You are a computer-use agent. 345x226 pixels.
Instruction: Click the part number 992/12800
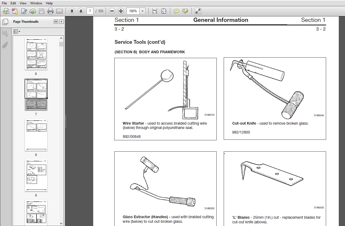(x=241, y=132)
